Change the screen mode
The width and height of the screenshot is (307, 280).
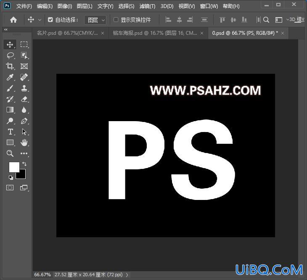coord(24,188)
